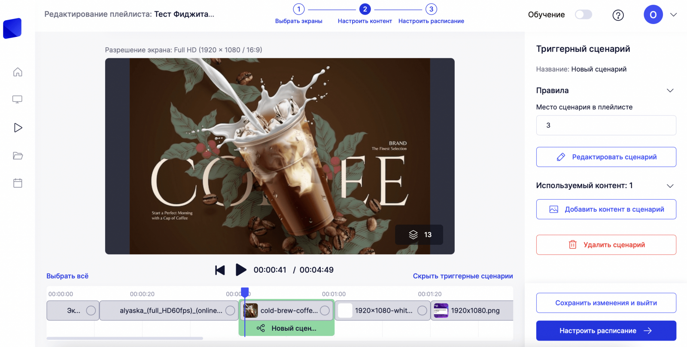Click the playlist title Тест Фиджита...
The image size is (687, 347).
[x=184, y=14]
